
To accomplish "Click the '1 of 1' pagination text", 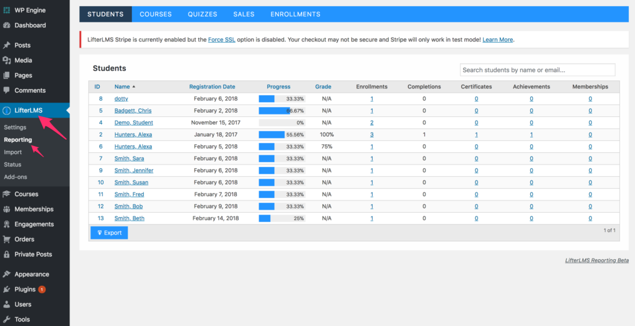I will pyautogui.click(x=610, y=230).
